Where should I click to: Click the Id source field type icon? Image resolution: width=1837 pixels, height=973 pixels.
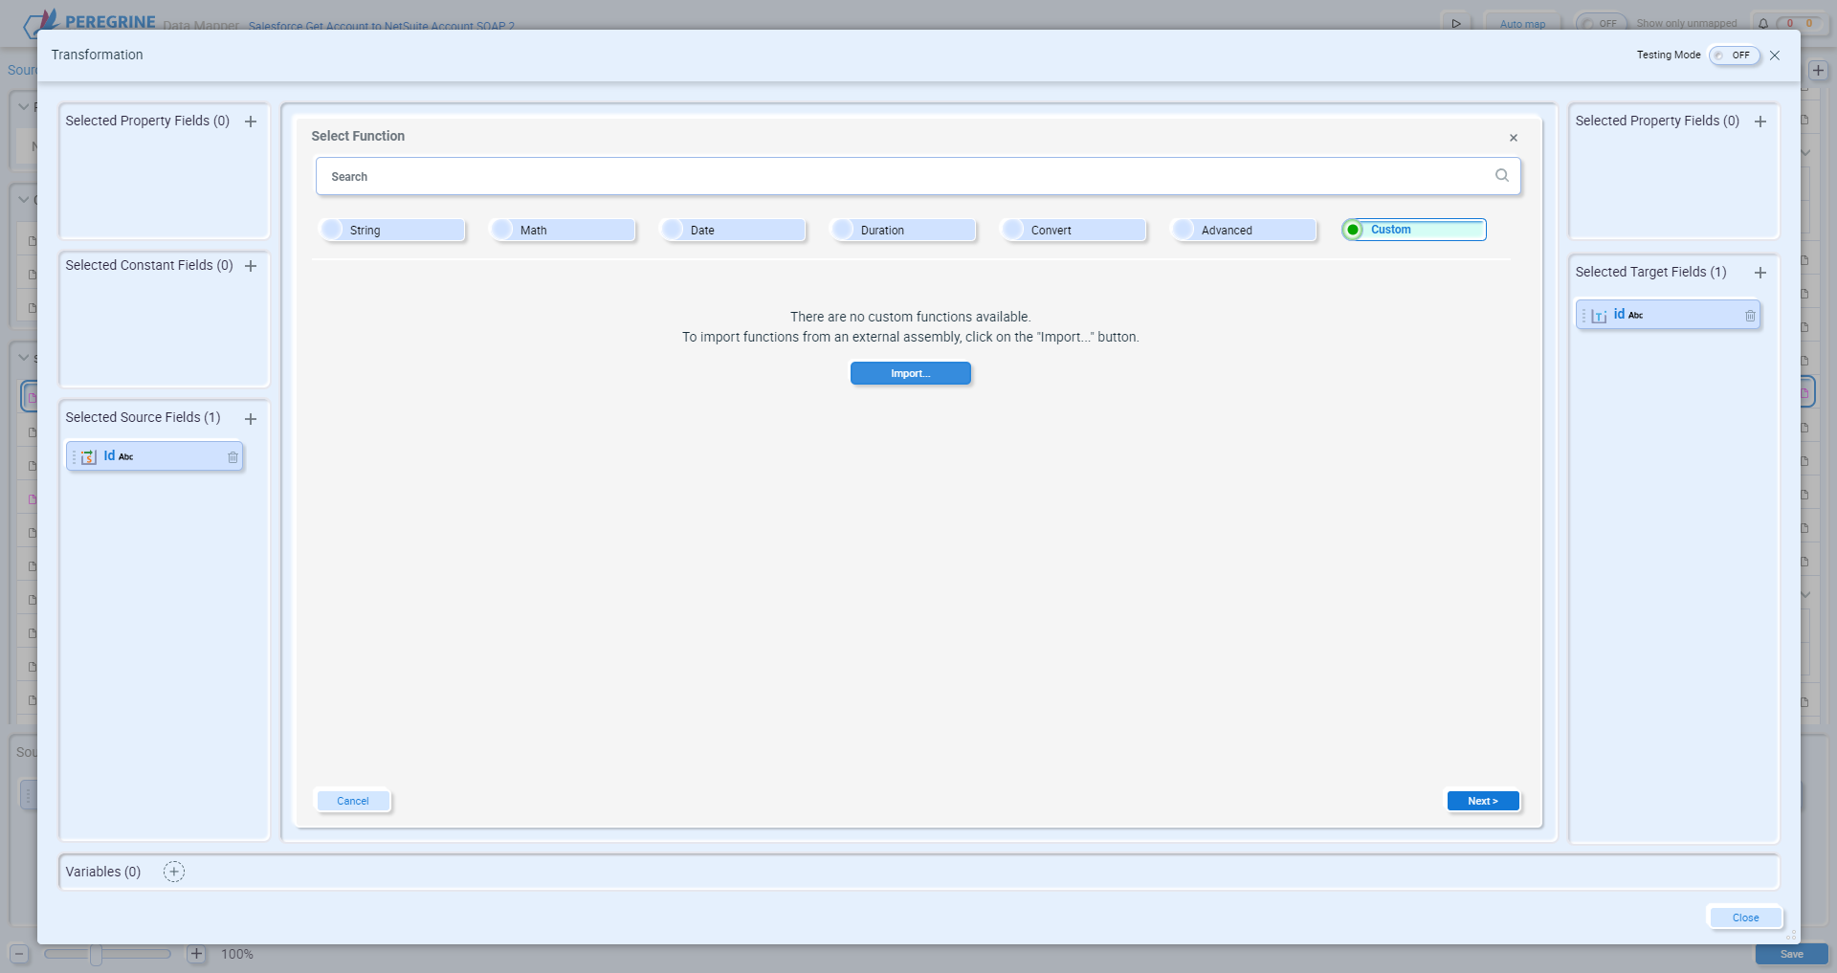click(x=89, y=457)
